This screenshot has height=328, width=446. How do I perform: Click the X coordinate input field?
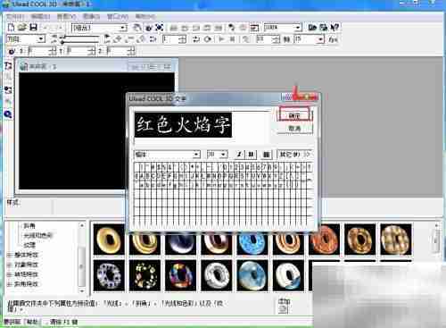(x=38, y=51)
